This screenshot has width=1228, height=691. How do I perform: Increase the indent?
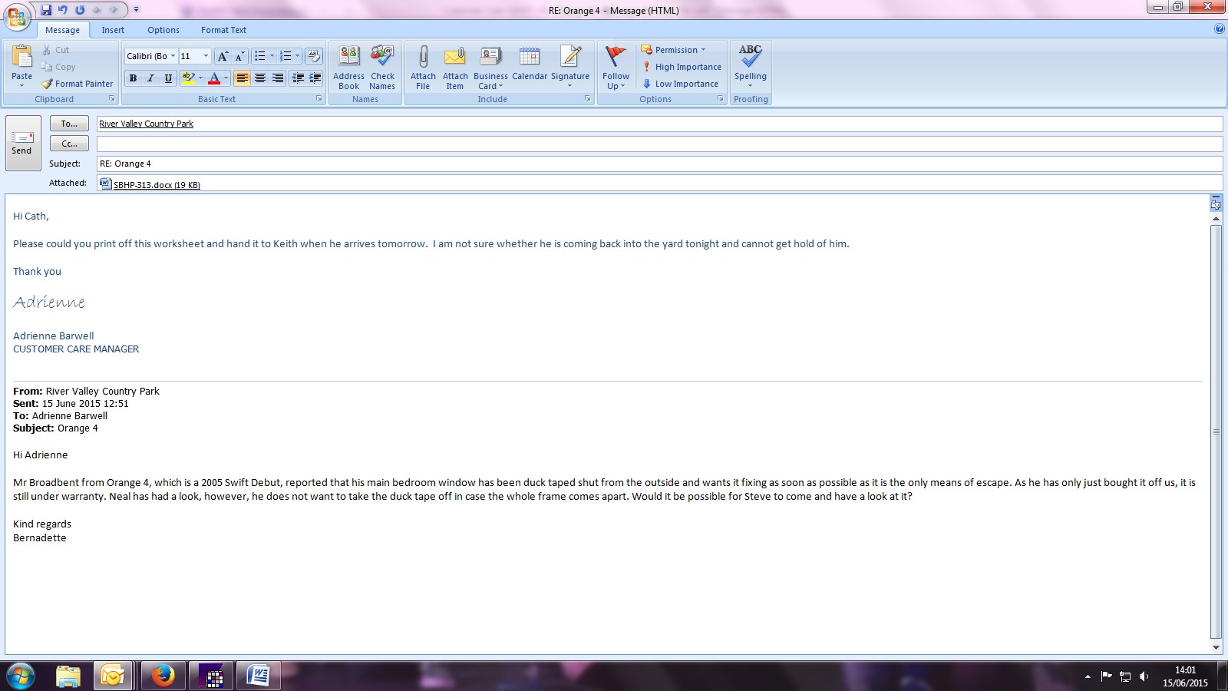(x=315, y=78)
